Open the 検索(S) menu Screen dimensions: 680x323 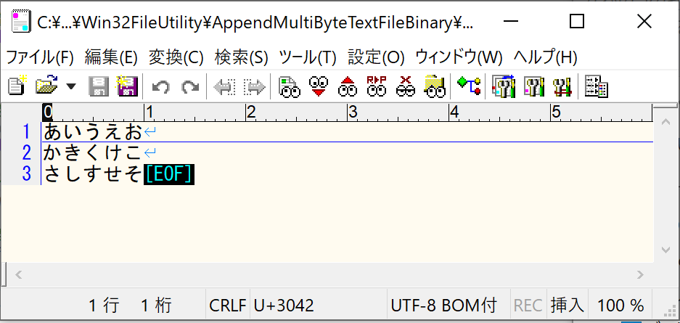point(241,57)
